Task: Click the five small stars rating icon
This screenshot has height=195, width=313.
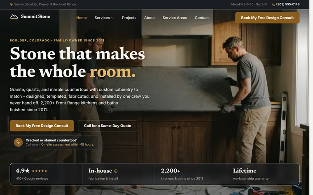Action: point(40,171)
